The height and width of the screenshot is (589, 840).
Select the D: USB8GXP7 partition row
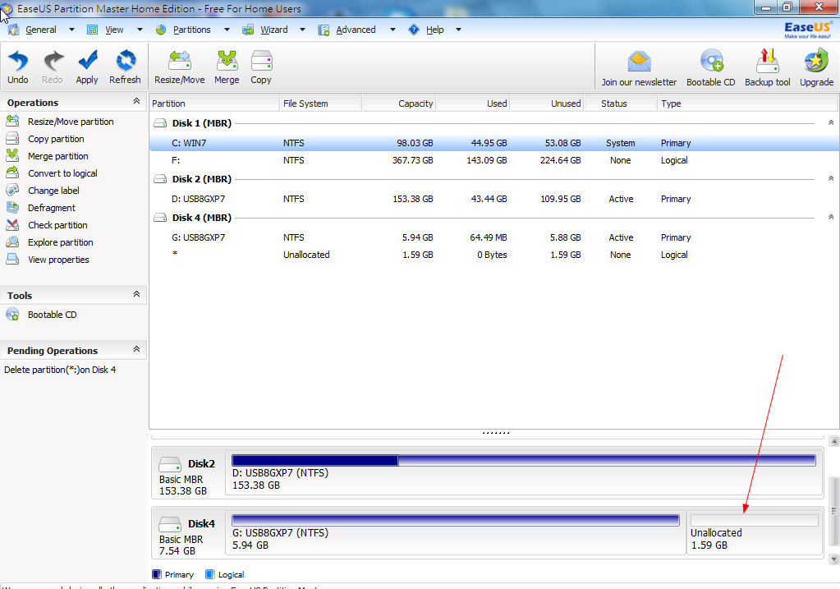pyautogui.click(x=494, y=199)
